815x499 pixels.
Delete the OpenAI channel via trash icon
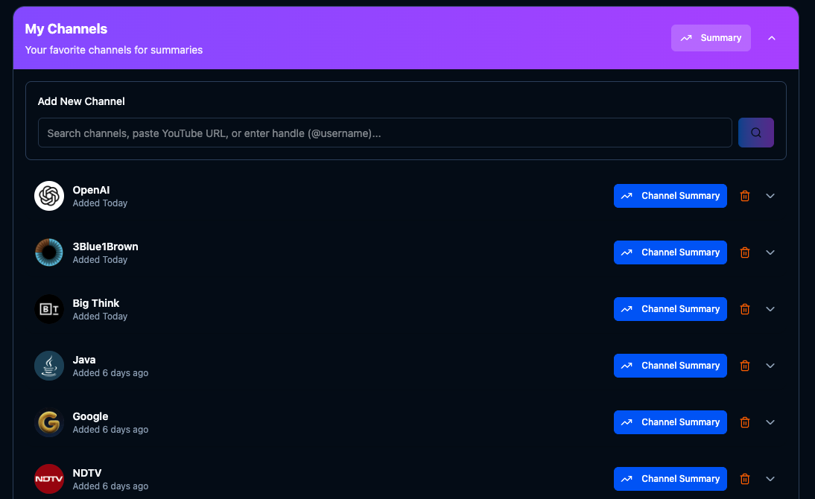click(745, 196)
